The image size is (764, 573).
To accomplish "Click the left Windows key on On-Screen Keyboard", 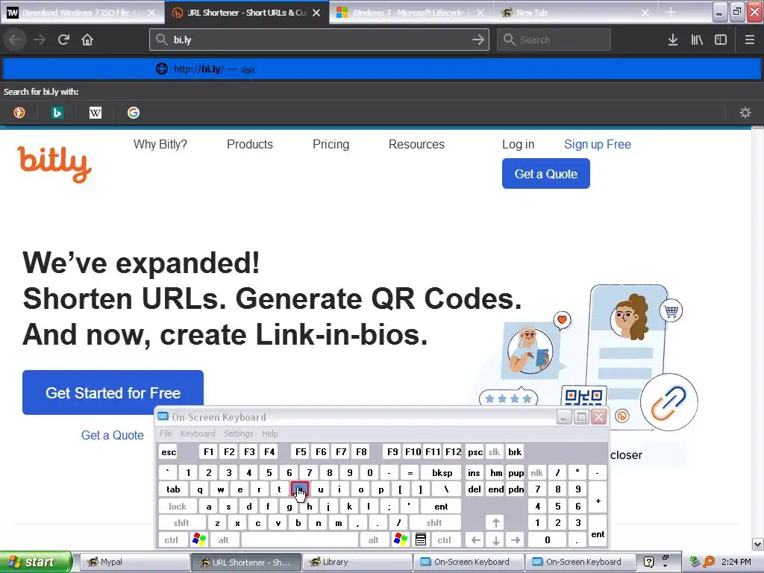I will 199,539.
